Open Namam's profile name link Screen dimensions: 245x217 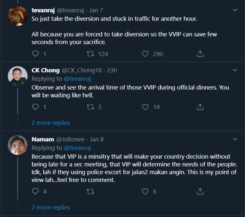(x=42, y=139)
